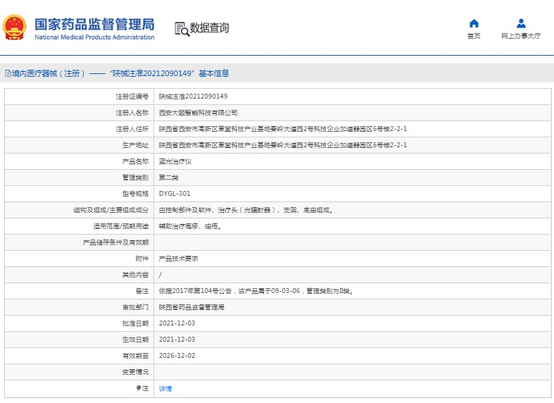Viewport: 554px width, 403px height.
Task: Click the 生产地址 address value
Action: (x=283, y=145)
